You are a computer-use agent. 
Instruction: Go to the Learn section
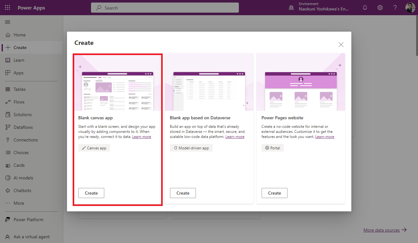[x=19, y=60]
